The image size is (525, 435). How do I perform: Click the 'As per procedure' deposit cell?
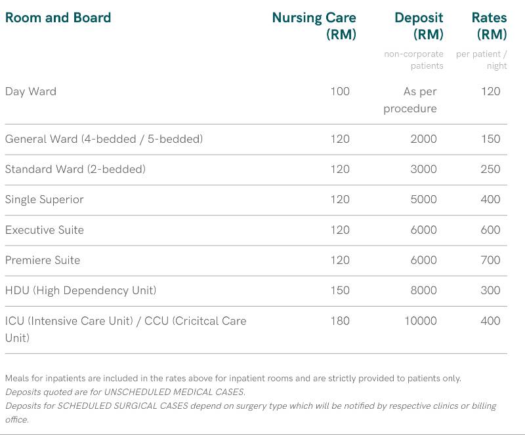(x=411, y=100)
